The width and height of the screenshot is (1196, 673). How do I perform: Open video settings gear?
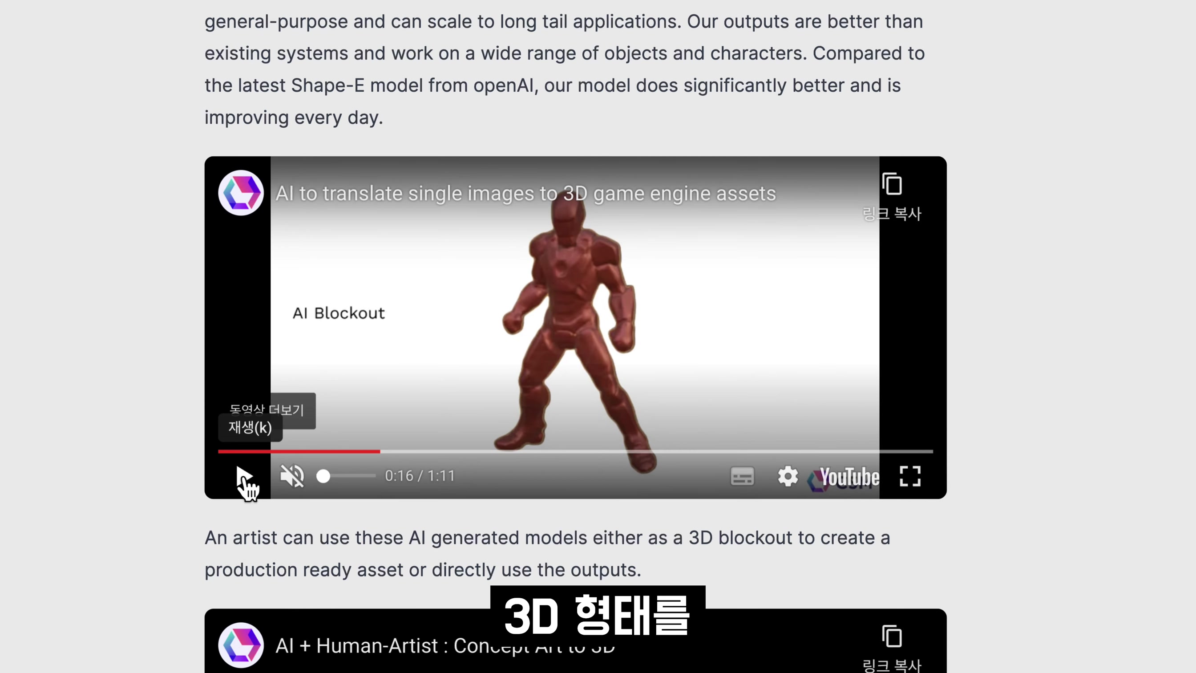click(788, 476)
